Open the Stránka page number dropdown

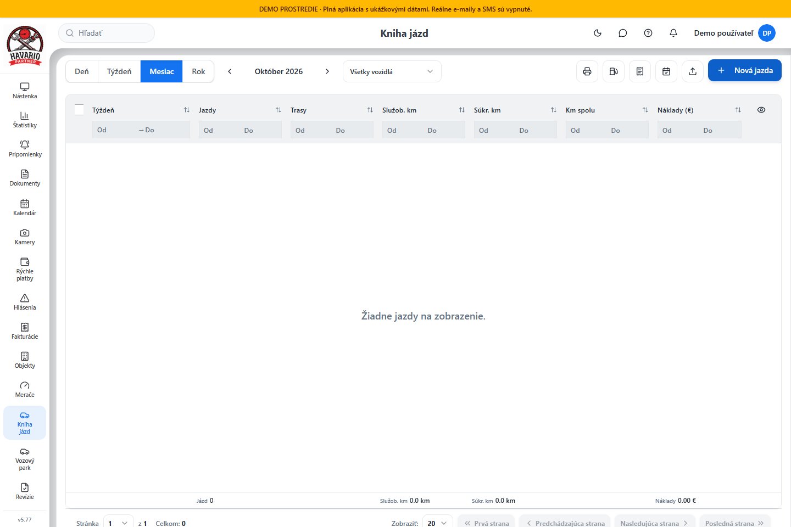(x=119, y=523)
